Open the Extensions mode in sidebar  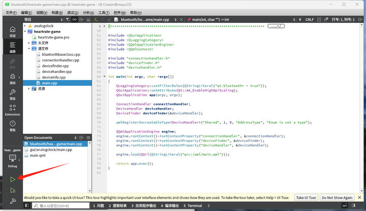coord(13,110)
